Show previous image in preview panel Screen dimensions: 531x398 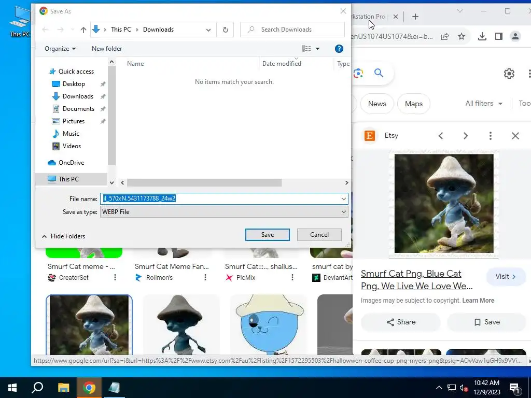441,136
